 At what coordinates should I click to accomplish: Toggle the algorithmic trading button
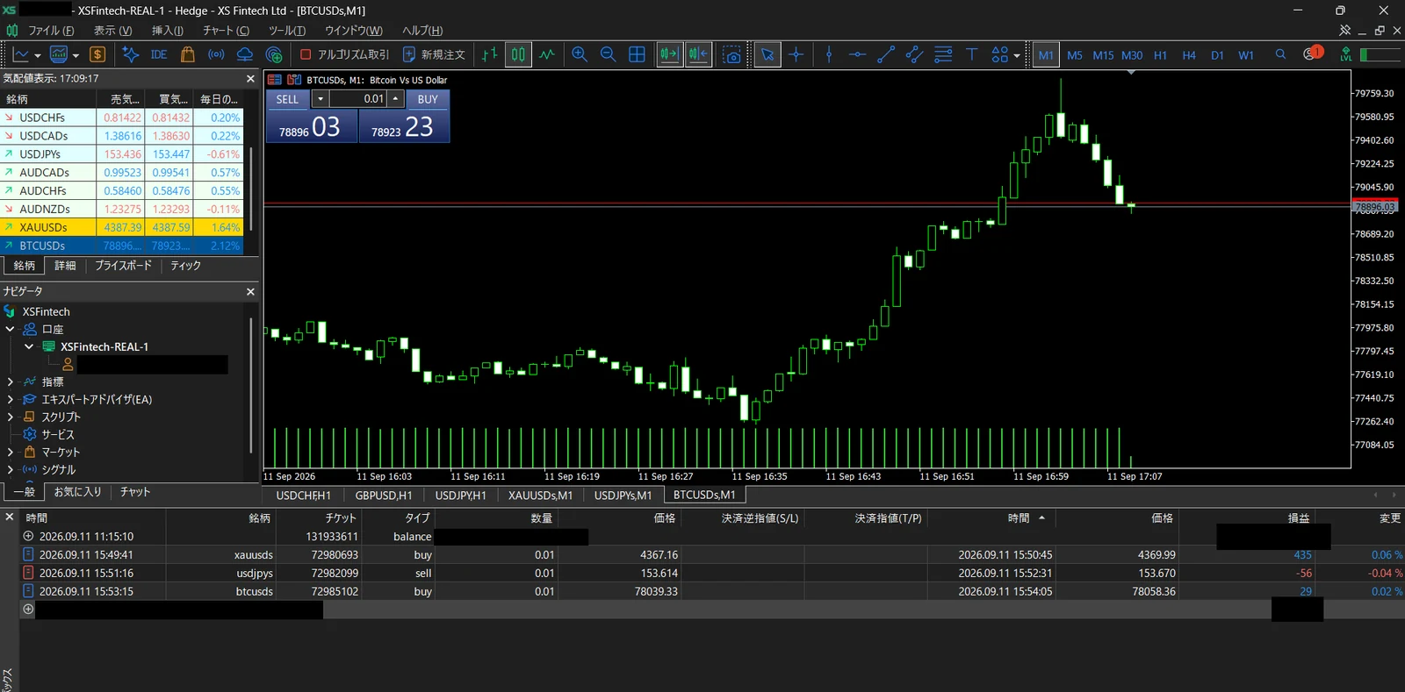[x=344, y=54]
